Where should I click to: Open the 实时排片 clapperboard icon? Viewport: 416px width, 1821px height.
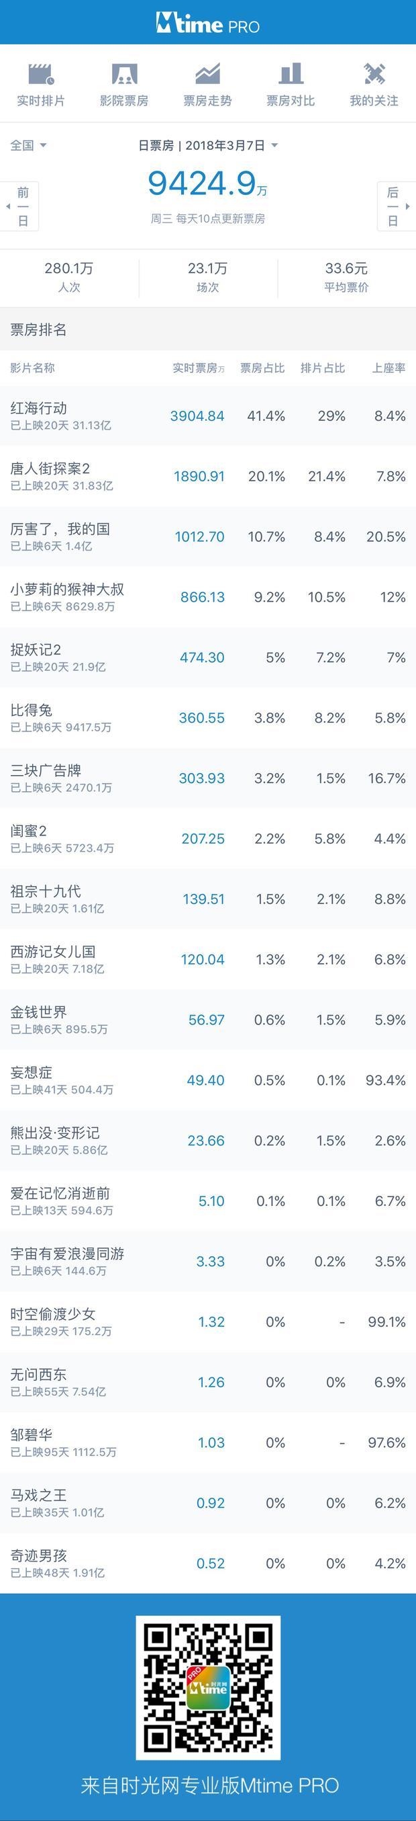[41, 73]
